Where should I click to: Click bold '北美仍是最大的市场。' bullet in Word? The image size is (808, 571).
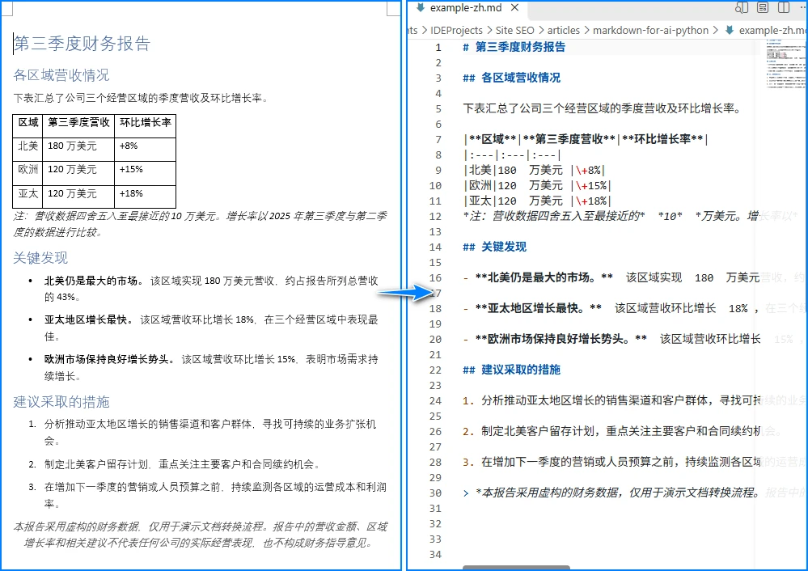tap(93, 281)
